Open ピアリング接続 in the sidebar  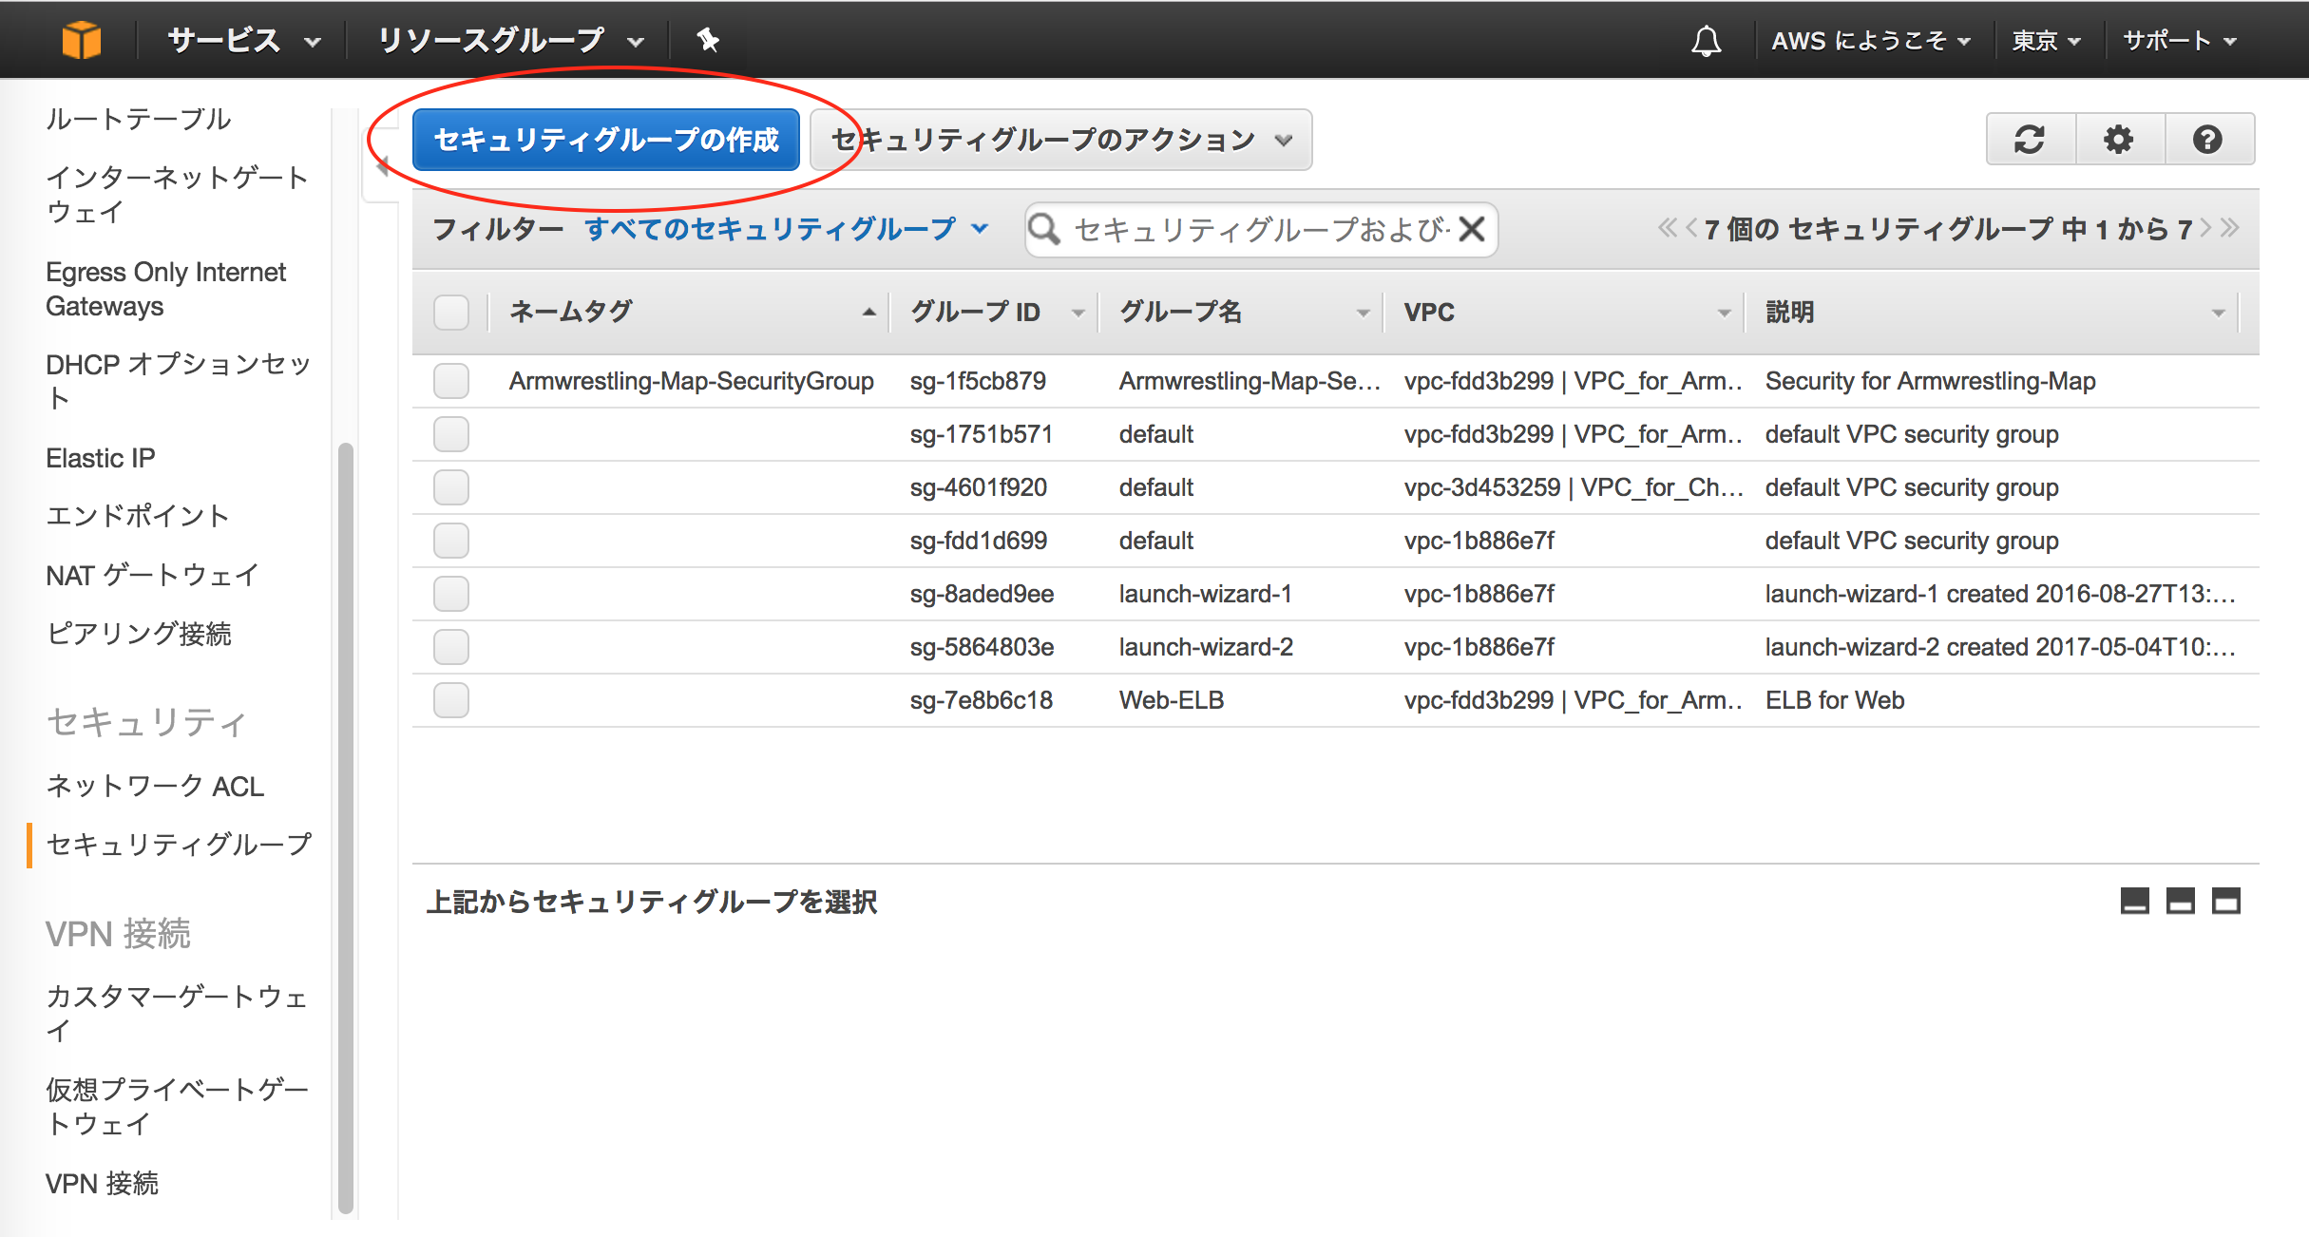(139, 634)
